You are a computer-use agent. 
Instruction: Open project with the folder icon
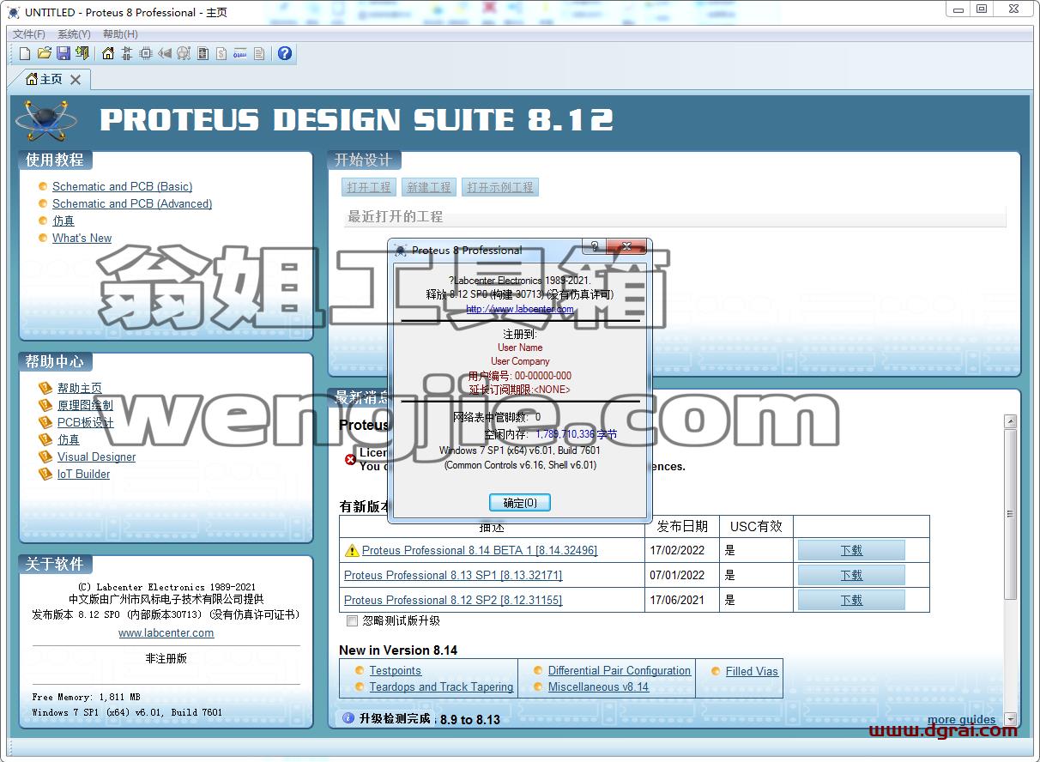click(x=45, y=53)
